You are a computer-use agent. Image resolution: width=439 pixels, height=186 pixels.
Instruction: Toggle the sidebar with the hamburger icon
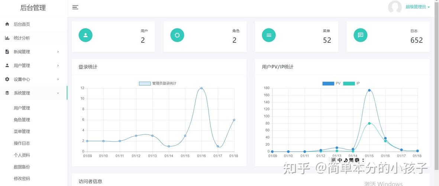coord(75,7)
